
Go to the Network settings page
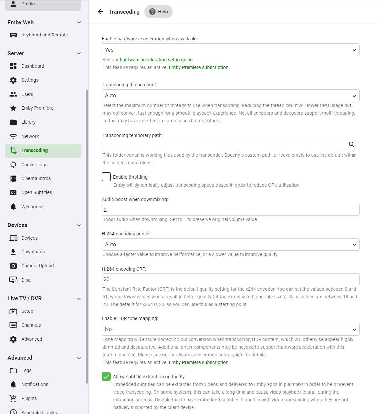coord(30,136)
